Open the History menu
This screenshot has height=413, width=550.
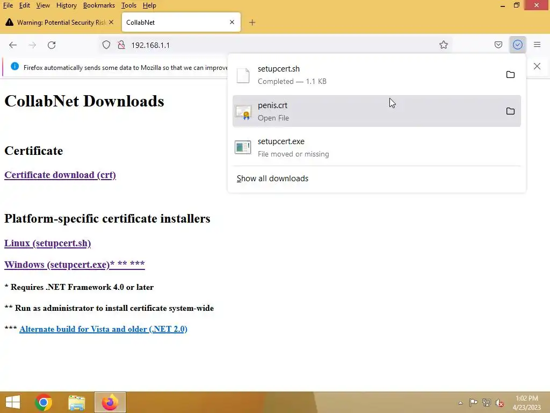66,5
